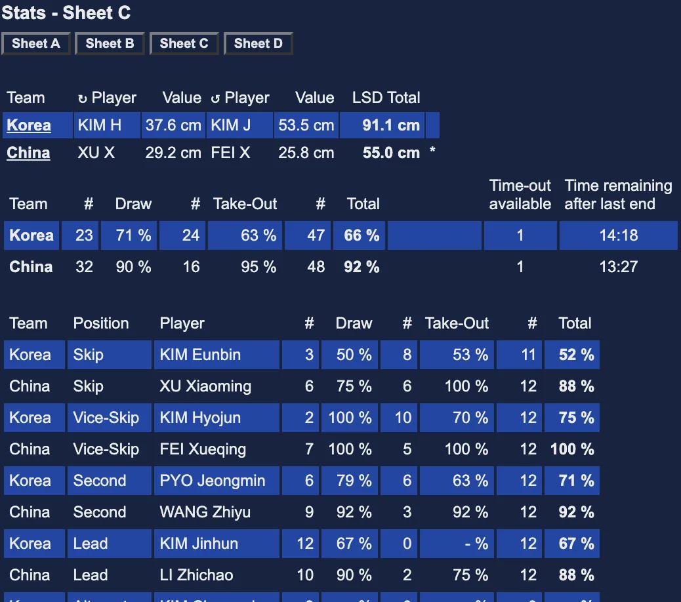Click the clockwise rotation icon header
681x602 pixels.
coord(82,98)
